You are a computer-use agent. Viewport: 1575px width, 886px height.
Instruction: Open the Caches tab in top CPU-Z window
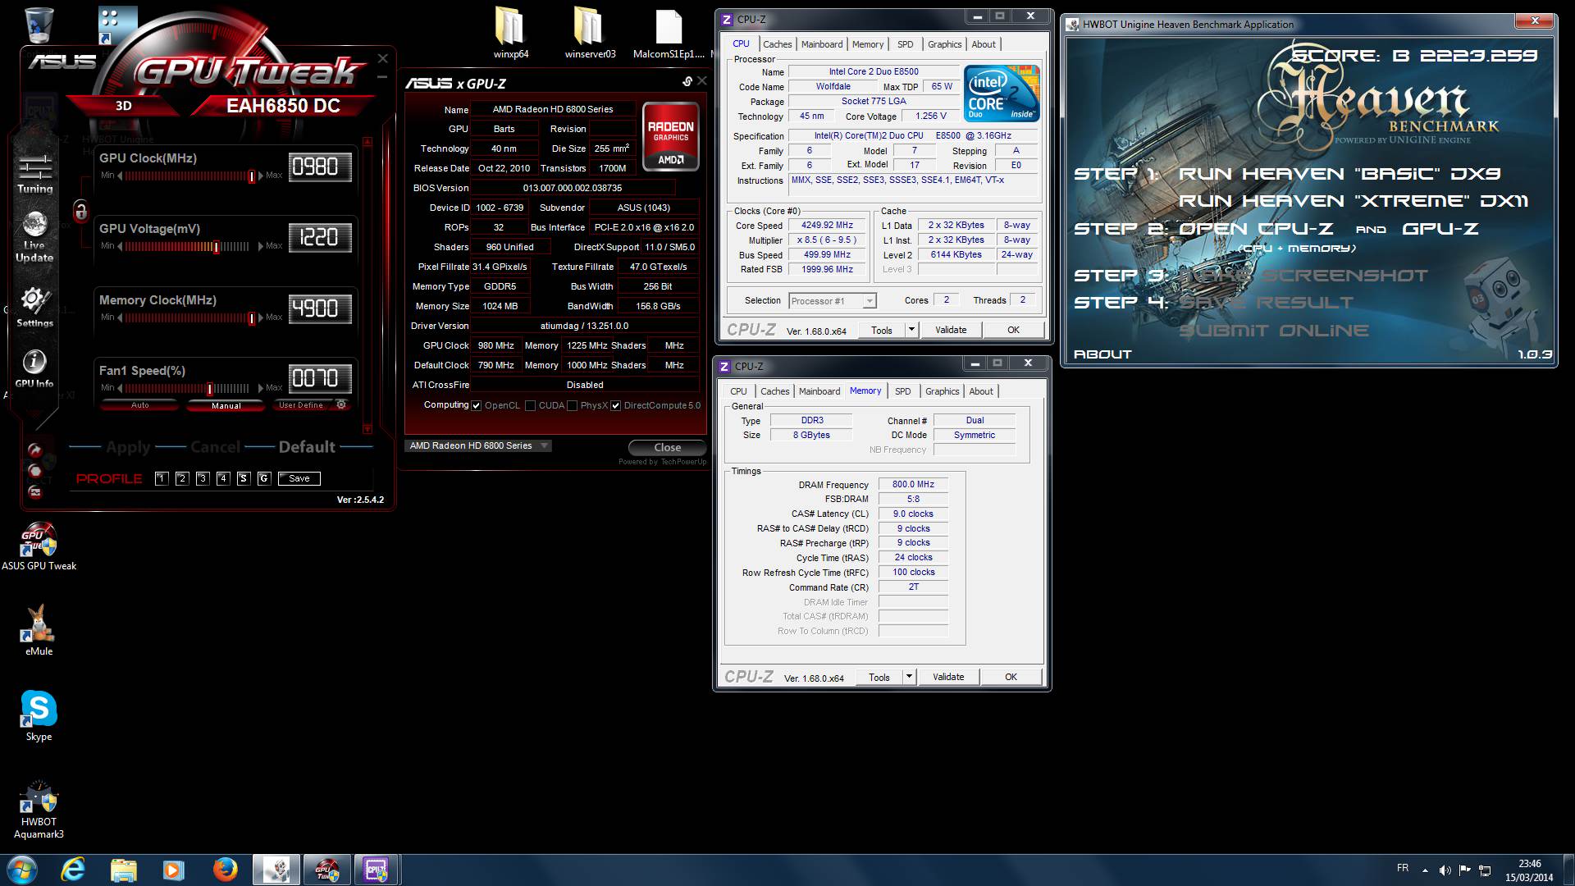777,44
